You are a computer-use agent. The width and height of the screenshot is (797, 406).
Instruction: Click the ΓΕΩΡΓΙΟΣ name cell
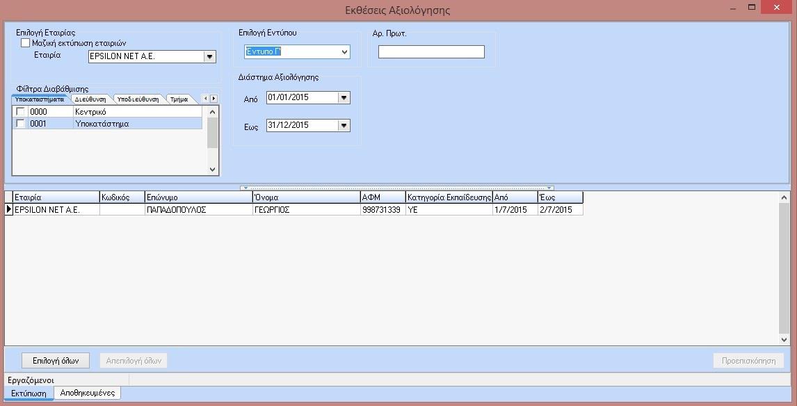(x=306, y=209)
